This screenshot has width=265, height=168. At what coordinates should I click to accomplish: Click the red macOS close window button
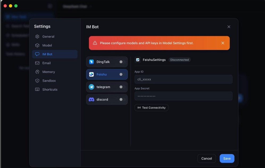[5, 6]
